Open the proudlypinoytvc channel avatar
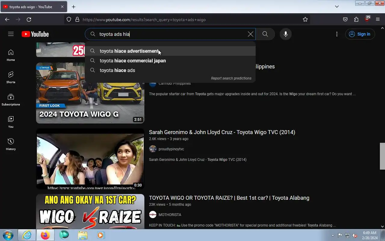 [153, 149]
